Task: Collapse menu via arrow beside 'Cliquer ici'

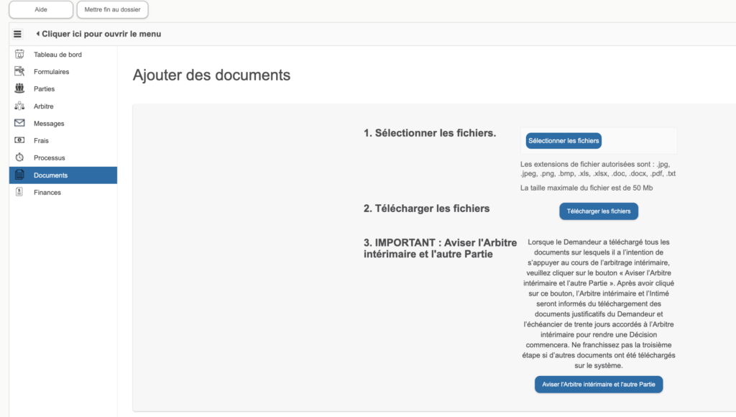Action: pos(37,34)
